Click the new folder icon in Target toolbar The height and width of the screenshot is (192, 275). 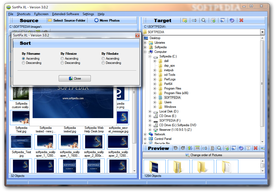[185, 20]
